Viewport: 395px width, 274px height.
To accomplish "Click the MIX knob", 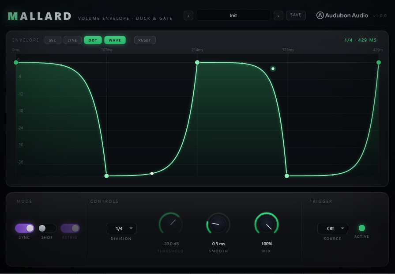I will click(x=266, y=225).
